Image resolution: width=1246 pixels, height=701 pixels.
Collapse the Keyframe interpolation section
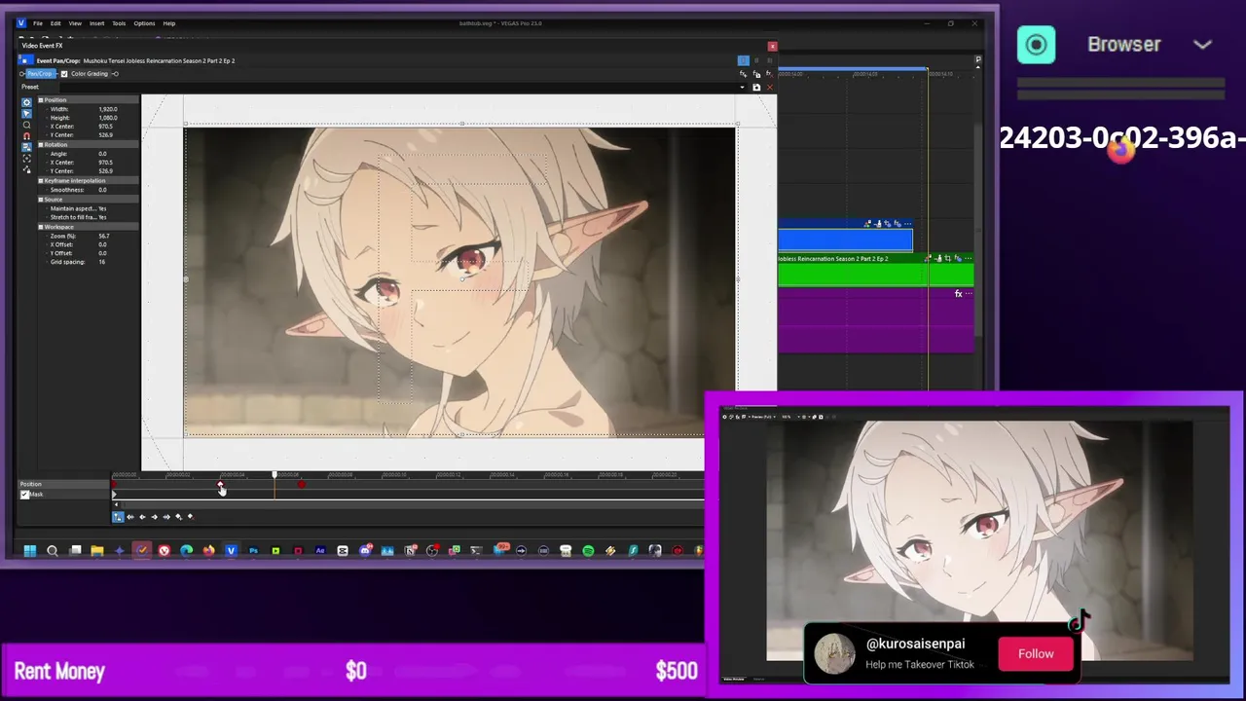(41, 181)
